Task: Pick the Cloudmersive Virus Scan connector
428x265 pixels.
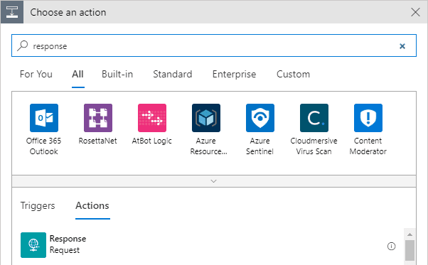Action: 314,118
